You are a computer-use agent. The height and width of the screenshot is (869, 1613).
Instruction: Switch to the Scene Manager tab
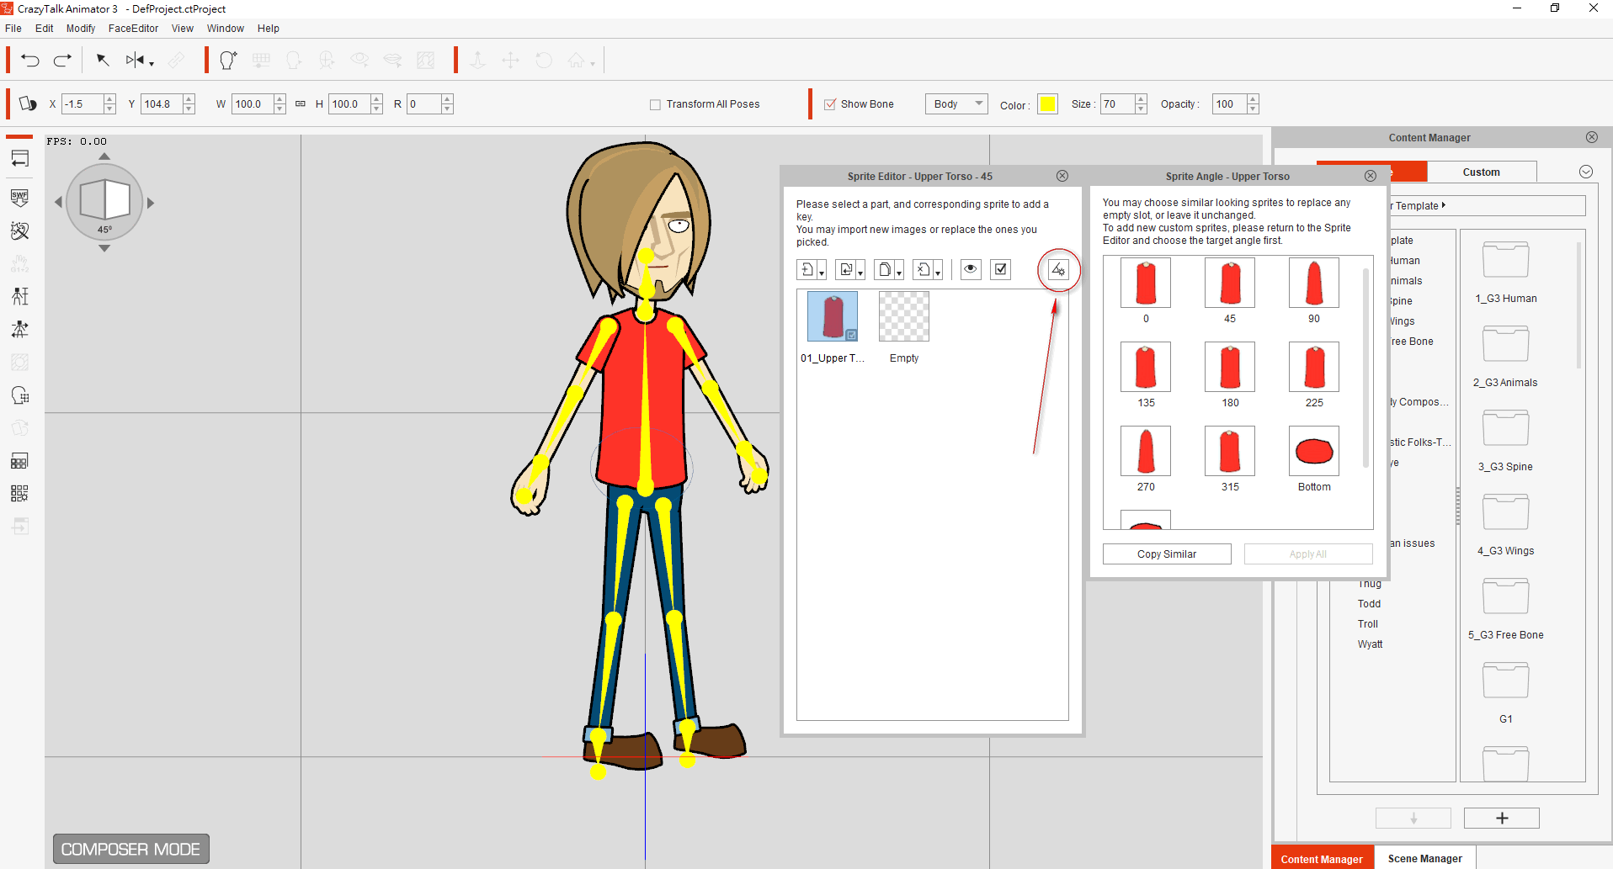(x=1424, y=858)
